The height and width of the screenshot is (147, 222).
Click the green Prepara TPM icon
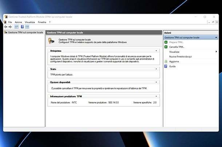(166, 42)
